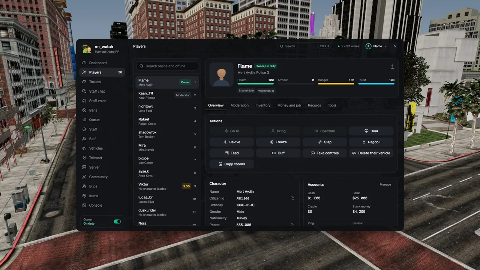Switch to the Overview tab
Image resolution: width=480 pixels, height=270 pixels.
pos(216,105)
